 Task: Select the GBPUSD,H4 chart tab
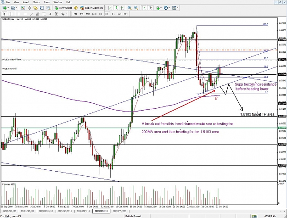[x=101, y=211]
